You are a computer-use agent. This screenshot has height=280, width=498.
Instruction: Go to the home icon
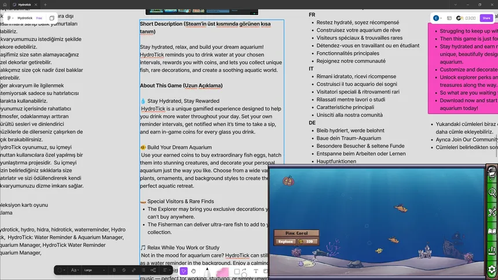coord(5,5)
